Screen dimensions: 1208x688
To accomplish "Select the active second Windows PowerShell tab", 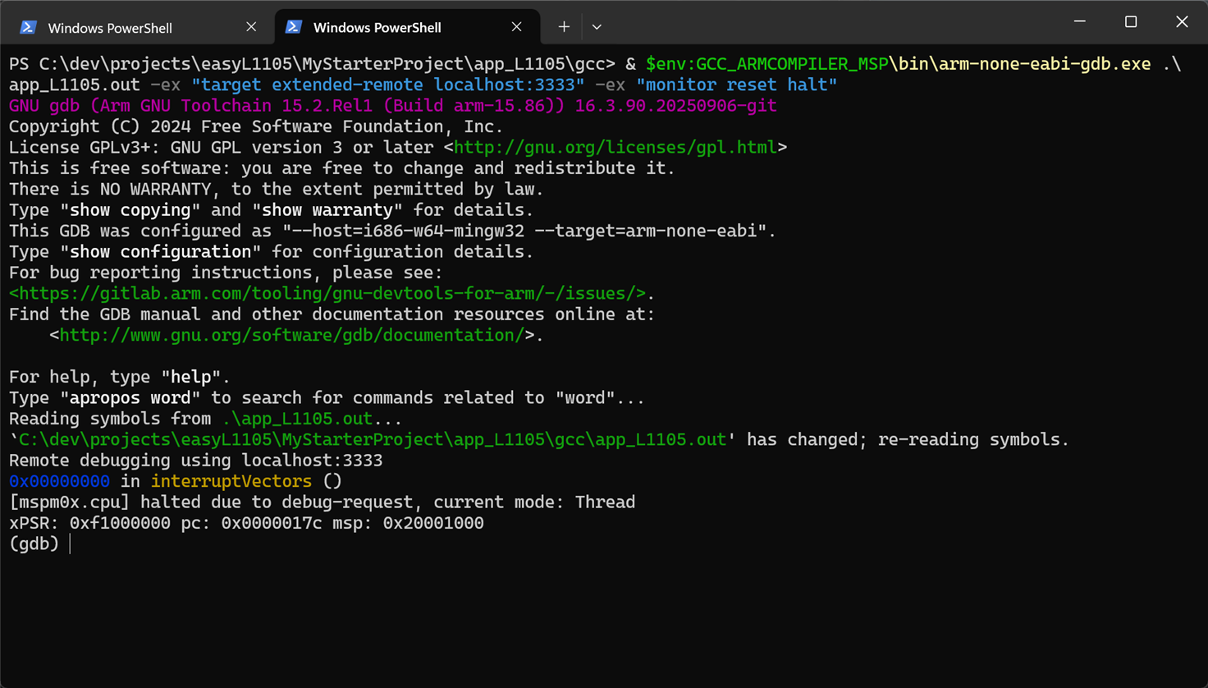I will (x=407, y=27).
